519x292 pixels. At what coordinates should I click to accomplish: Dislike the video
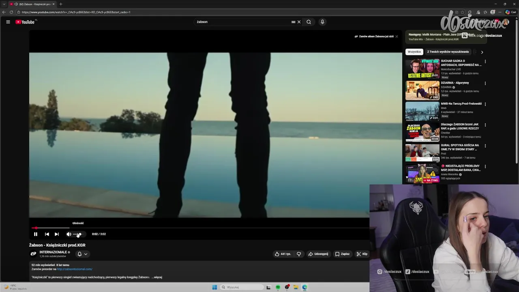click(x=299, y=254)
